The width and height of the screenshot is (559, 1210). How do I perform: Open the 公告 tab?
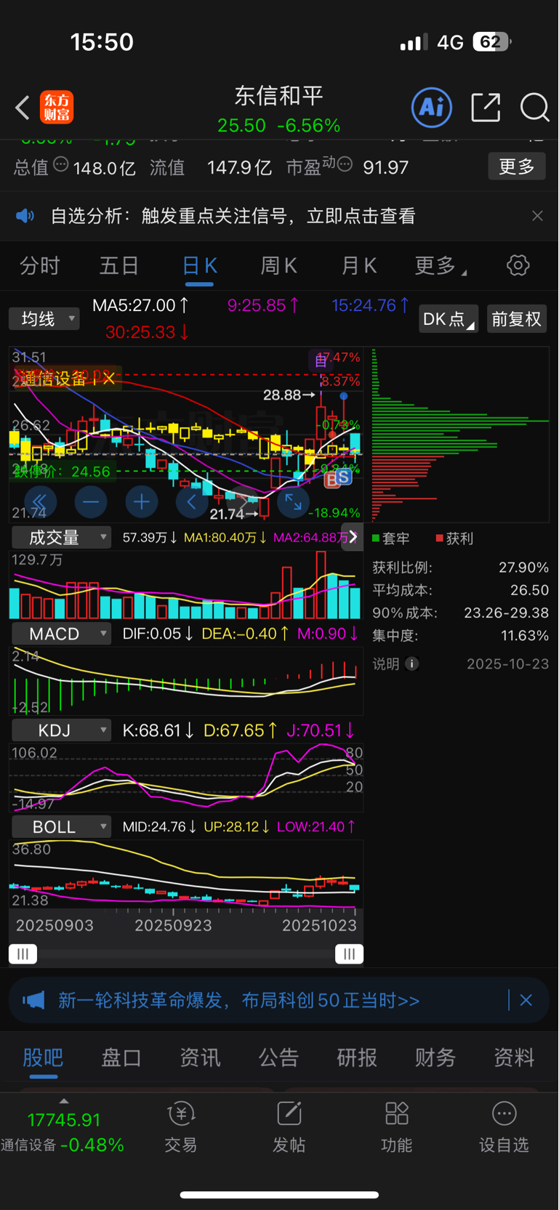pos(278,1057)
